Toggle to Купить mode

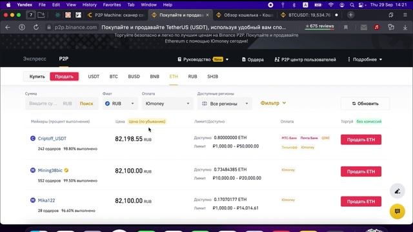tap(37, 77)
